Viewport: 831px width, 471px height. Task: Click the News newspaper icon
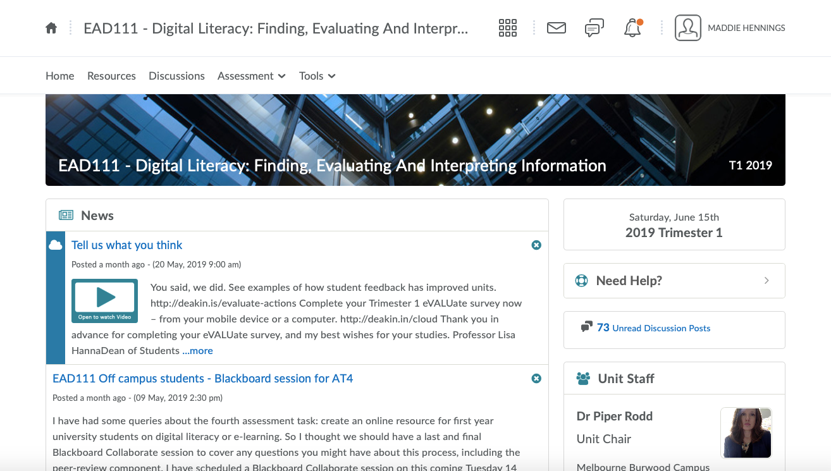(x=66, y=216)
